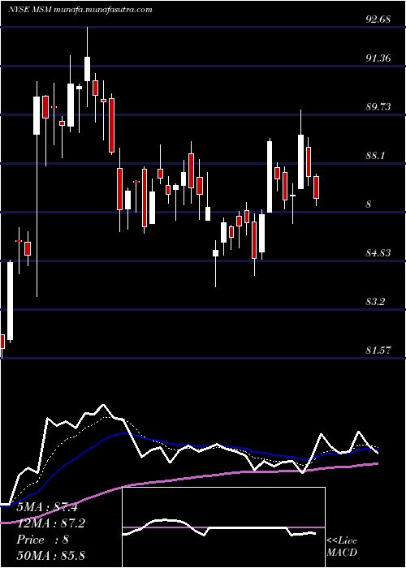Click the <<Live MACD label

click(x=342, y=547)
